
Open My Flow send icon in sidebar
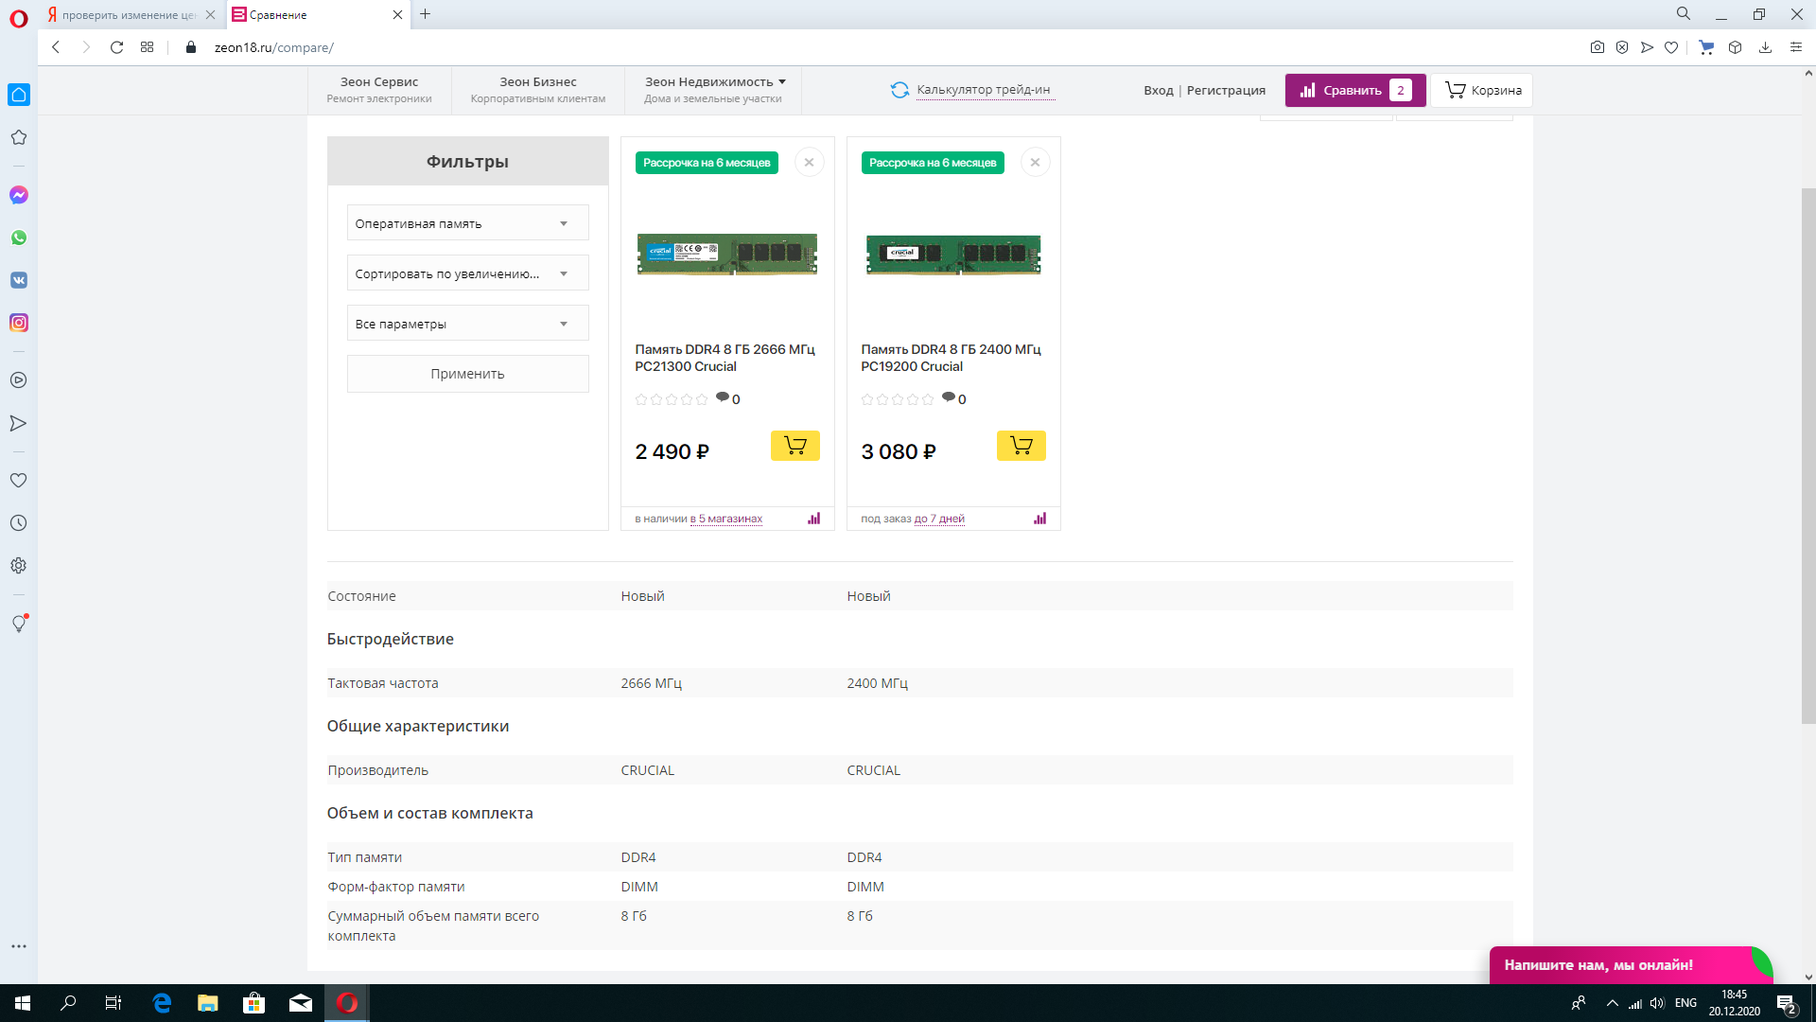coord(19,423)
